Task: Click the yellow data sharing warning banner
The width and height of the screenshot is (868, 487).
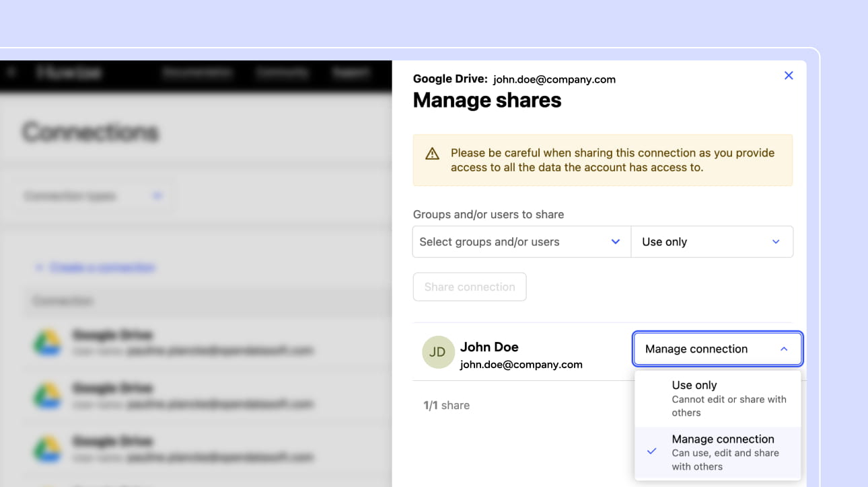Action: click(602, 160)
